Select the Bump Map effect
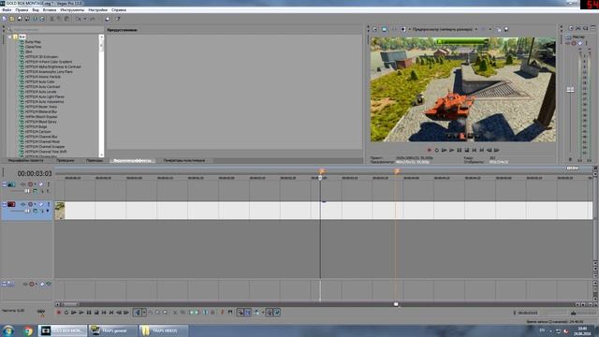Viewport: 599px width, 337px height. [33, 42]
